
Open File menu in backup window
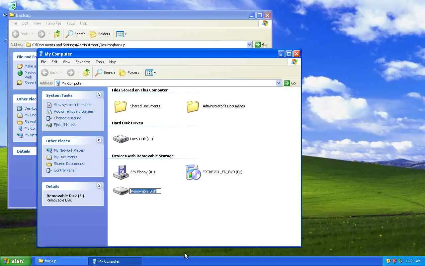[14, 23]
